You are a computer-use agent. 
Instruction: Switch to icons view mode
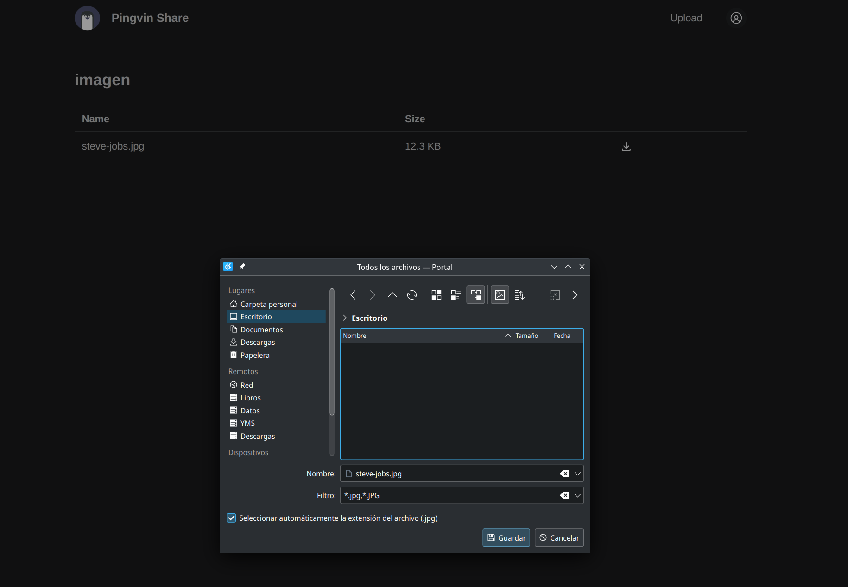point(436,295)
